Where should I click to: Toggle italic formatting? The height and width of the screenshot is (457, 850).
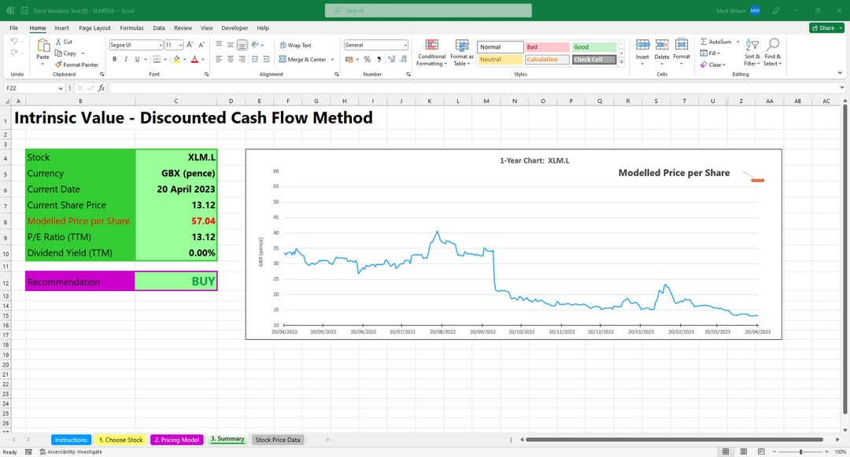[x=125, y=59]
